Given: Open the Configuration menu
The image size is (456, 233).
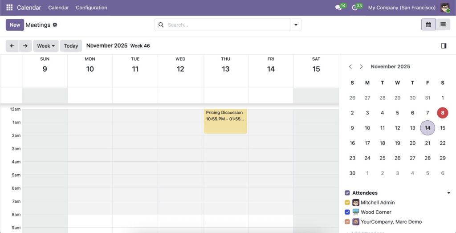Looking at the screenshot, I should [91, 8].
